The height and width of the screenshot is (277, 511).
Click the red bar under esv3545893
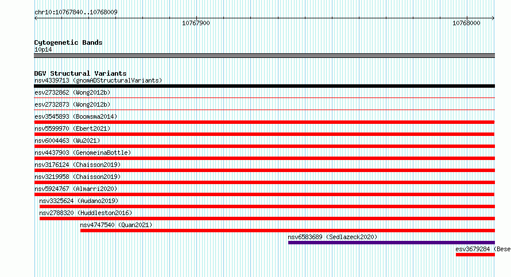coord(264,122)
